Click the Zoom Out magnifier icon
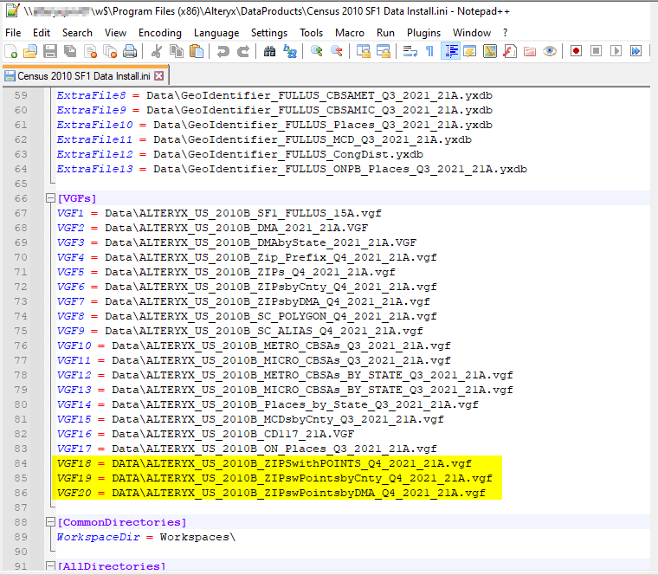The image size is (658, 575). pyautogui.click(x=337, y=52)
